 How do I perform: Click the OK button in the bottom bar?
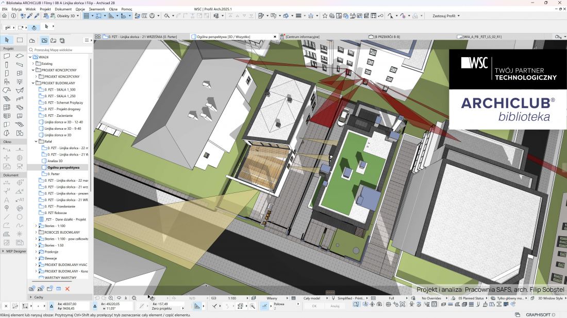coord(314,306)
